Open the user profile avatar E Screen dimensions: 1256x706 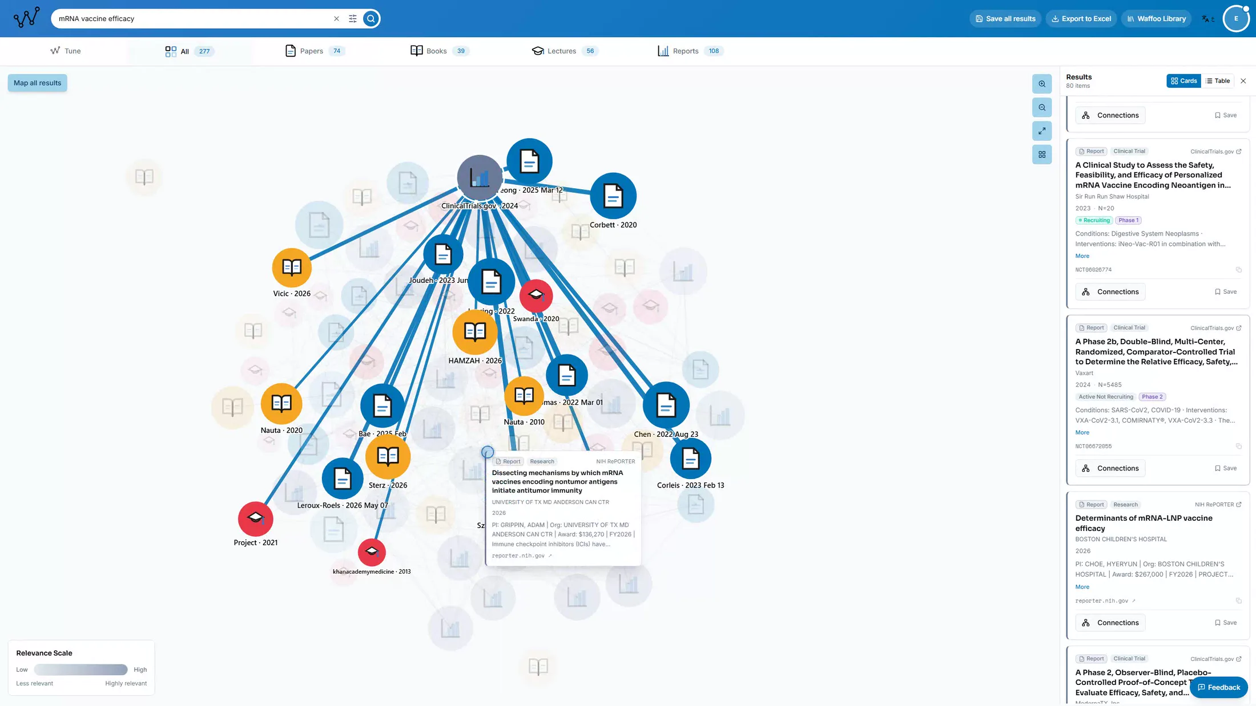click(x=1236, y=19)
